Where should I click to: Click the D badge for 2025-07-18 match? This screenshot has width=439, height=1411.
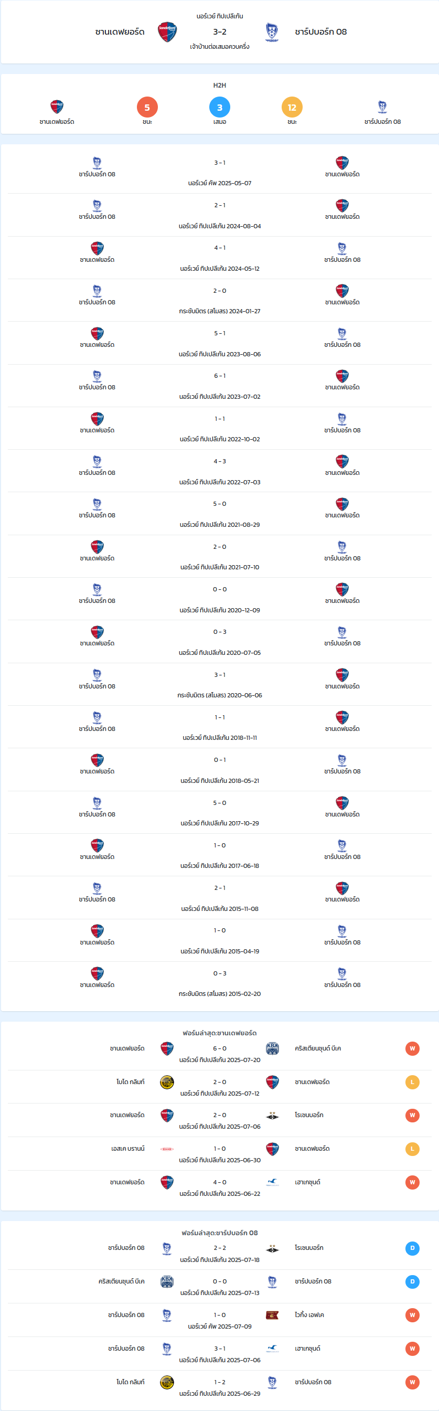(x=412, y=1248)
